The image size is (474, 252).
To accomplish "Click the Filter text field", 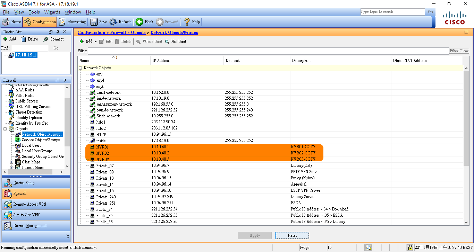I will (x=268, y=51).
